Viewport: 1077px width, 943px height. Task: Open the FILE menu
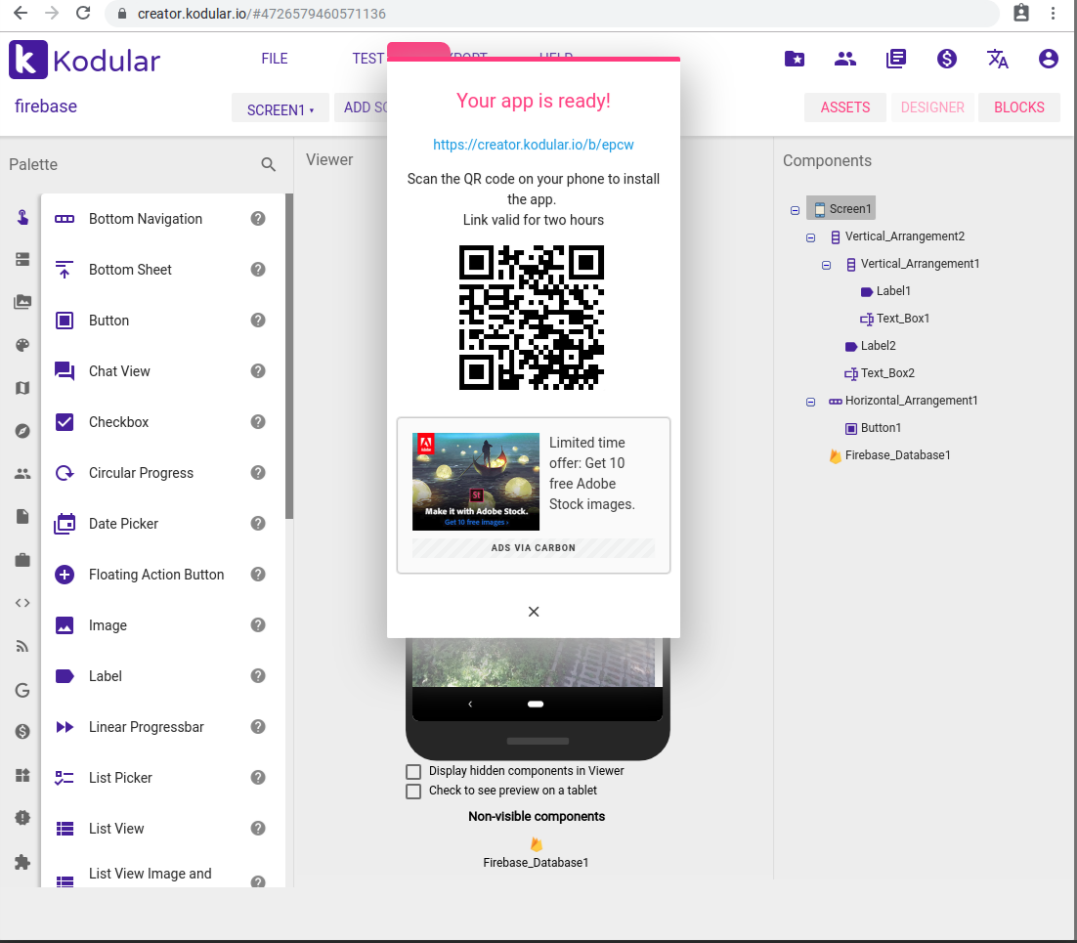tap(275, 59)
